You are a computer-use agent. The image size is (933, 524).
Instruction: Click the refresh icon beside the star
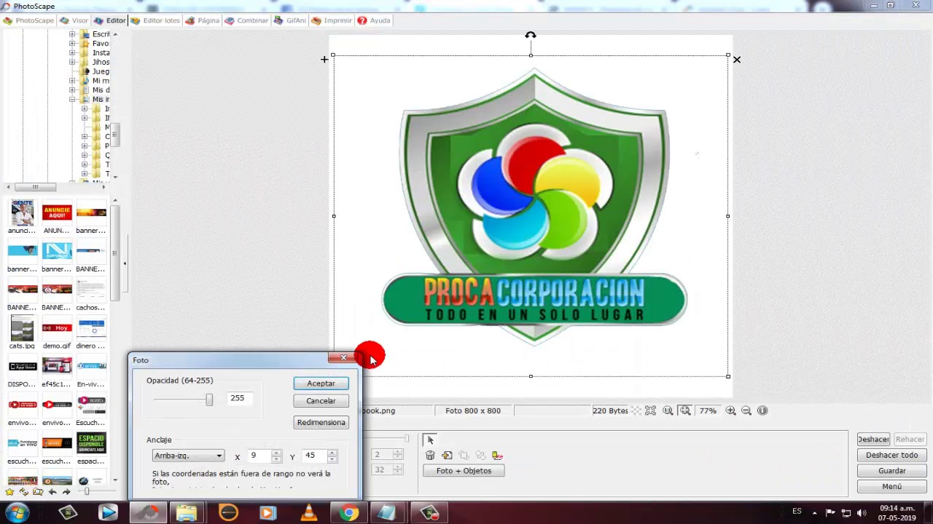[23, 492]
